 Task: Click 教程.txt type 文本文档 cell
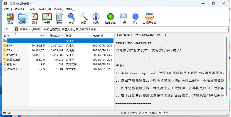pos(71,64)
